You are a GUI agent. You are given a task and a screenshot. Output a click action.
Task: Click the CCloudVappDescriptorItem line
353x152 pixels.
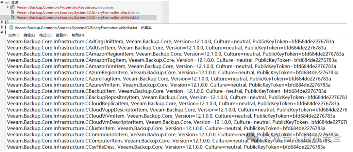pyautogui.click(x=177, y=110)
